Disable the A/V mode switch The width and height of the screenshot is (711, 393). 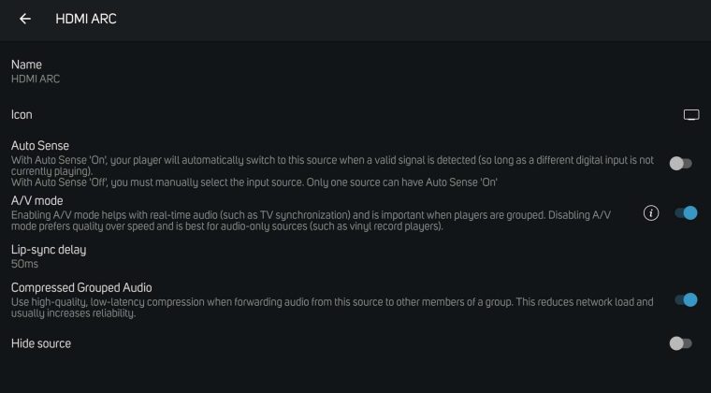(686, 213)
